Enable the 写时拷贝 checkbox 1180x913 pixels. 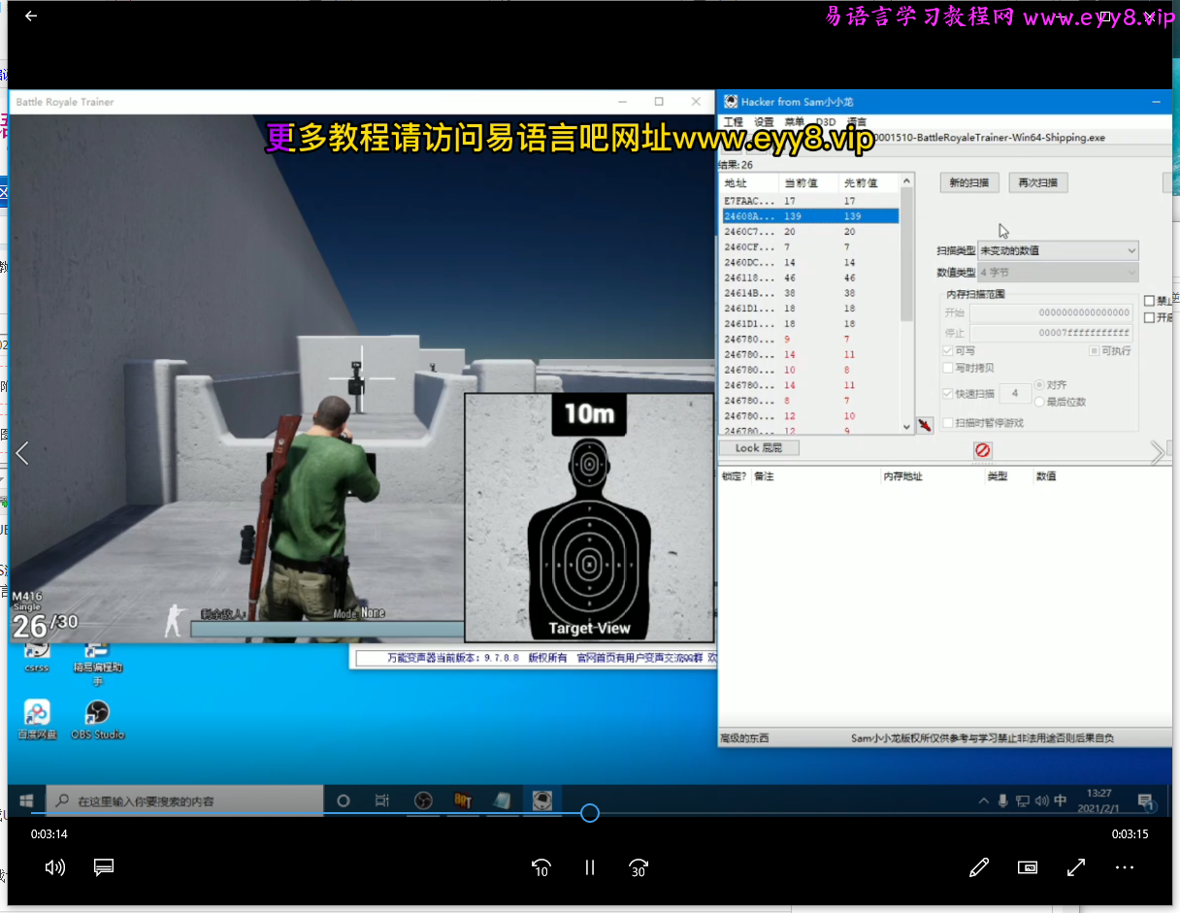tap(947, 368)
